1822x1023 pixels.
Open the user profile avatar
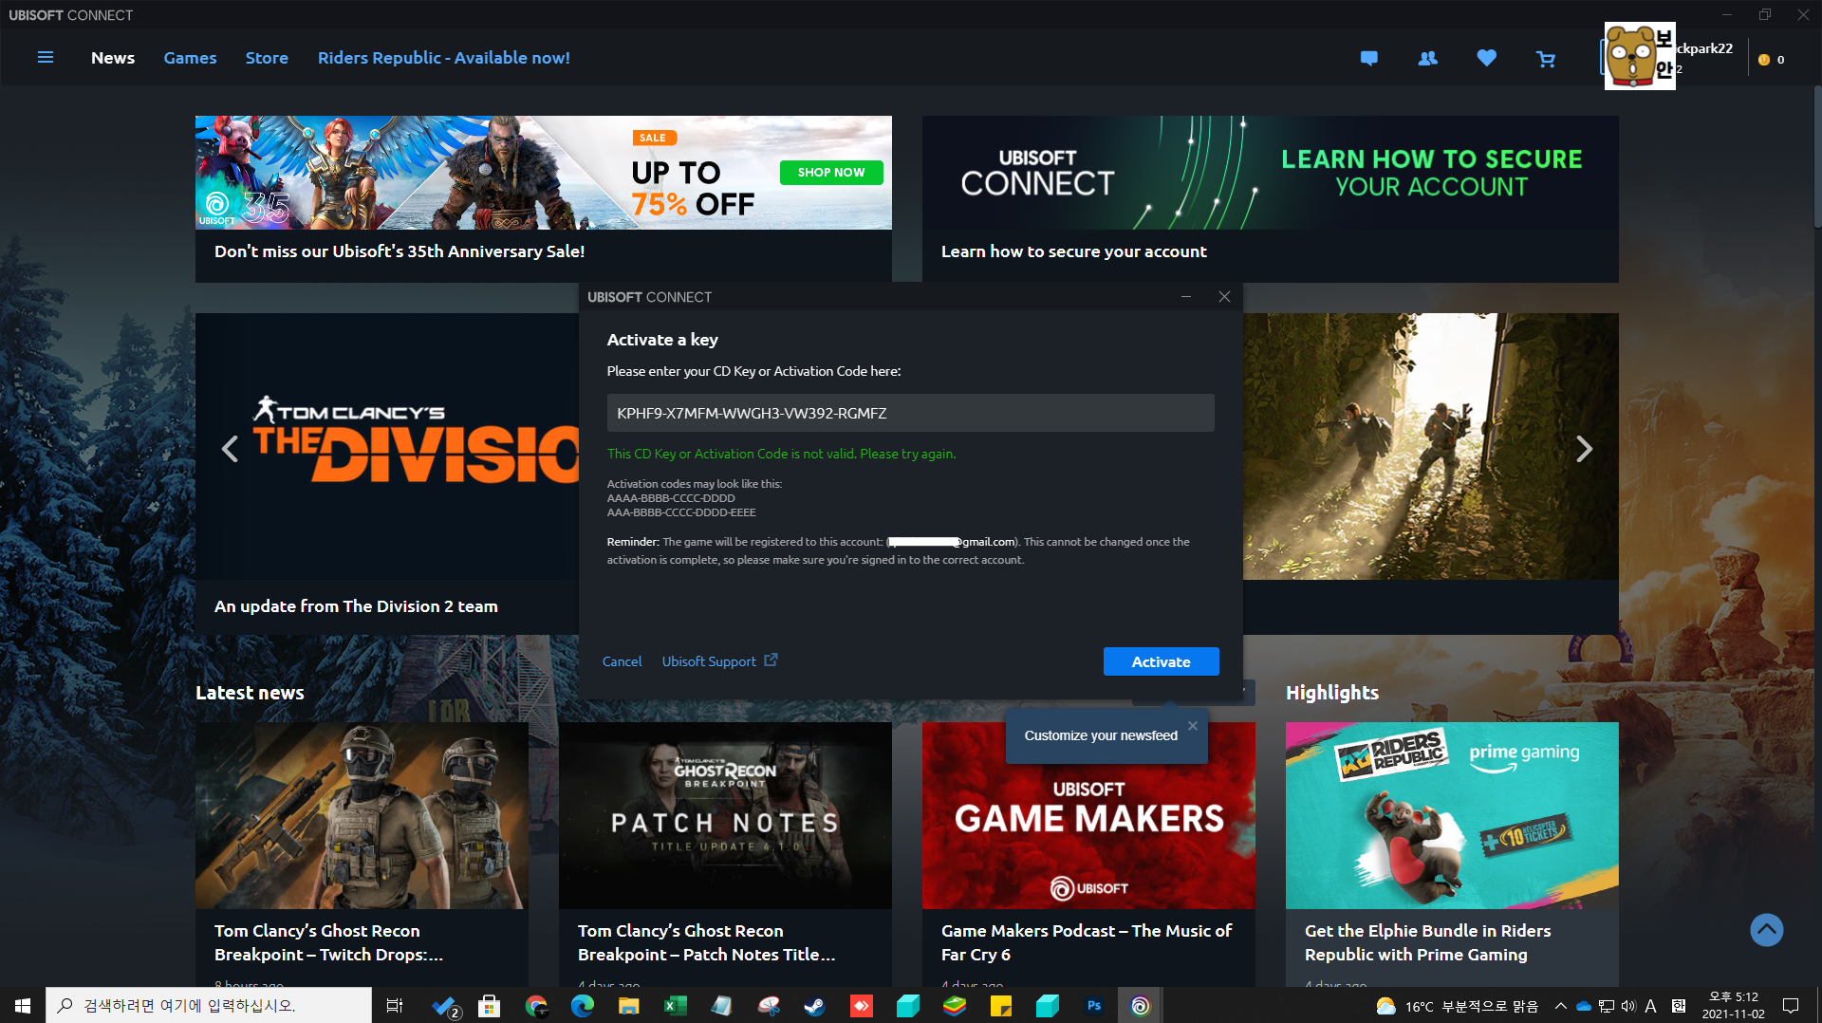click(x=1639, y=56)
